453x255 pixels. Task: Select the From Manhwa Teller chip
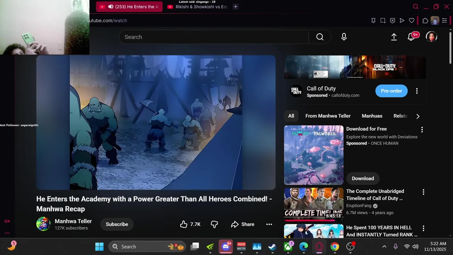tap(328, 116)
